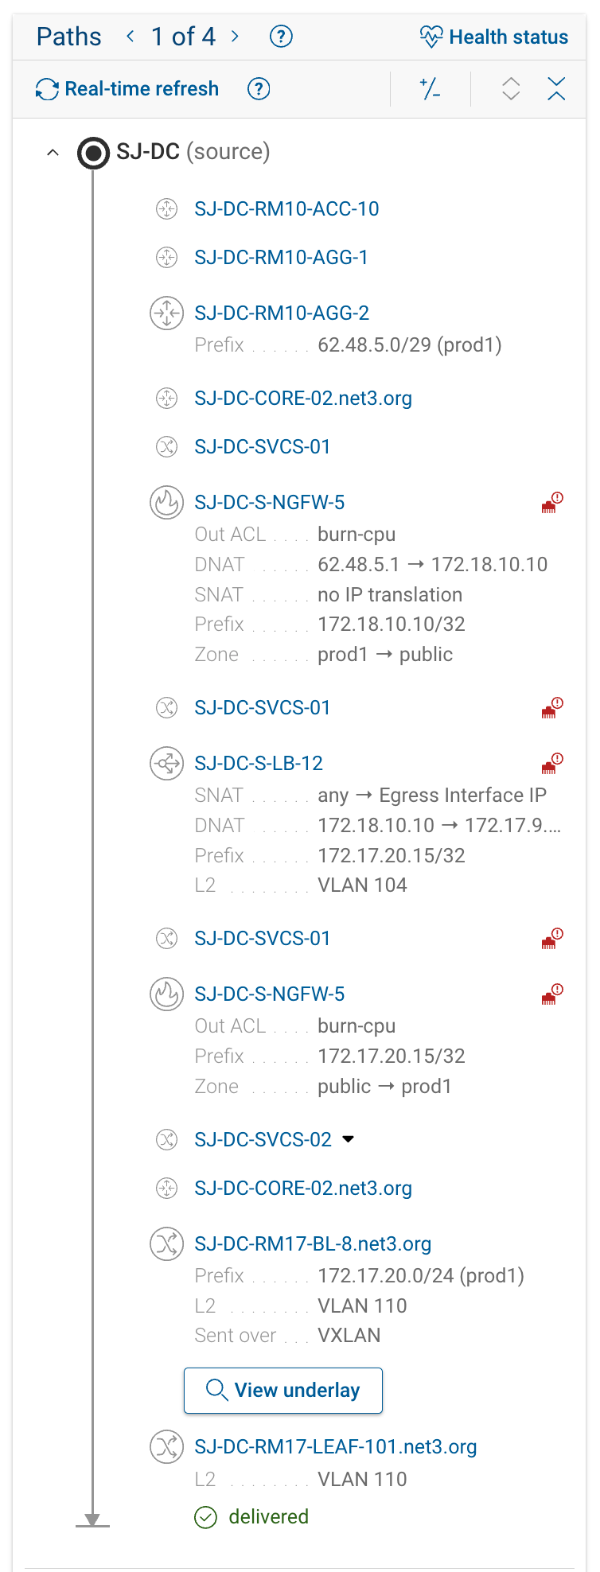The width and height of the screenshot is (600, 1572).
Task: Open the SJ-DC-RM10-ACC-10 device link
Action: click(286, 209)
